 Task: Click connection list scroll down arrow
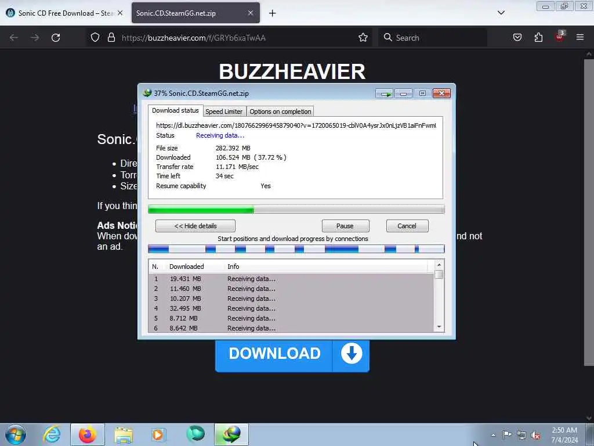coord(439,327)
